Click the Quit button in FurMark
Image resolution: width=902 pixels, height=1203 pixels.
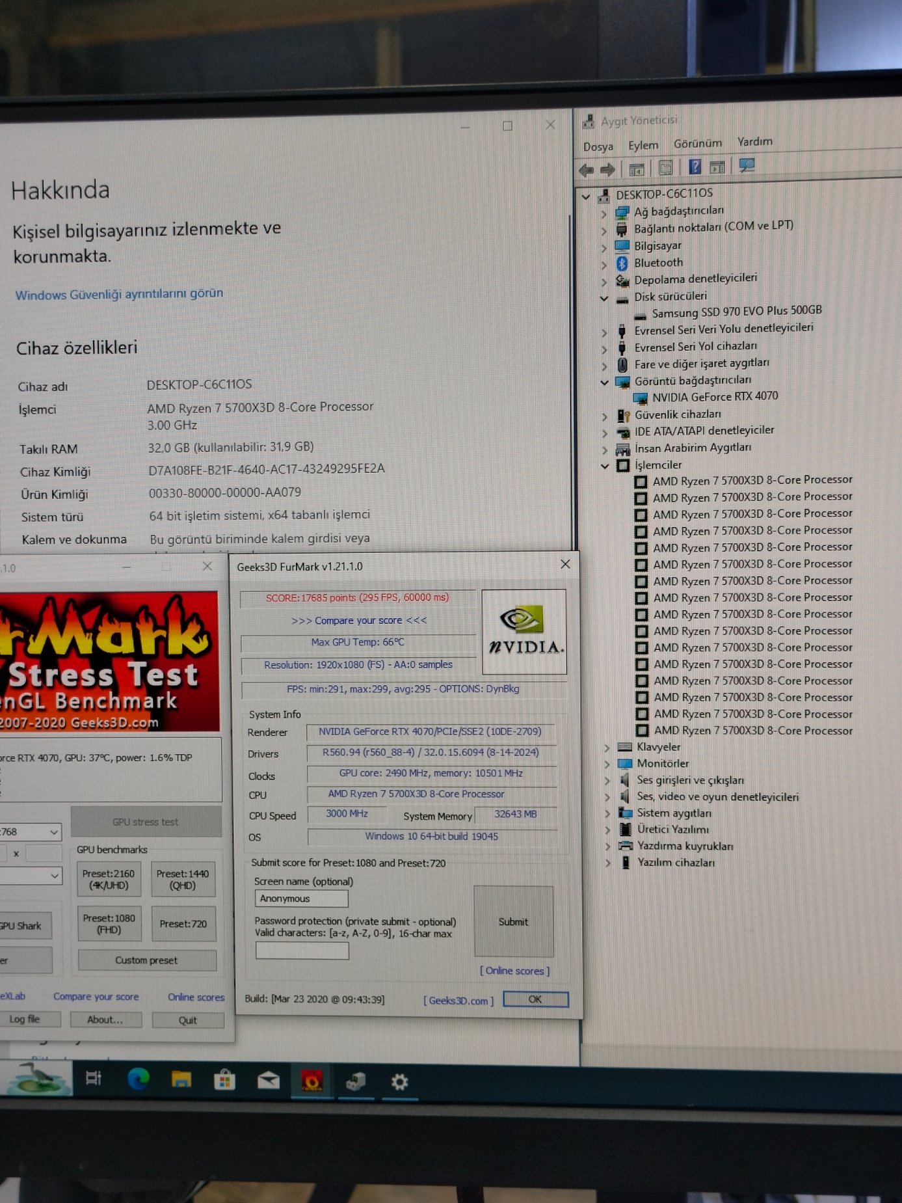pyautogui.click(x=188, y=1020)
